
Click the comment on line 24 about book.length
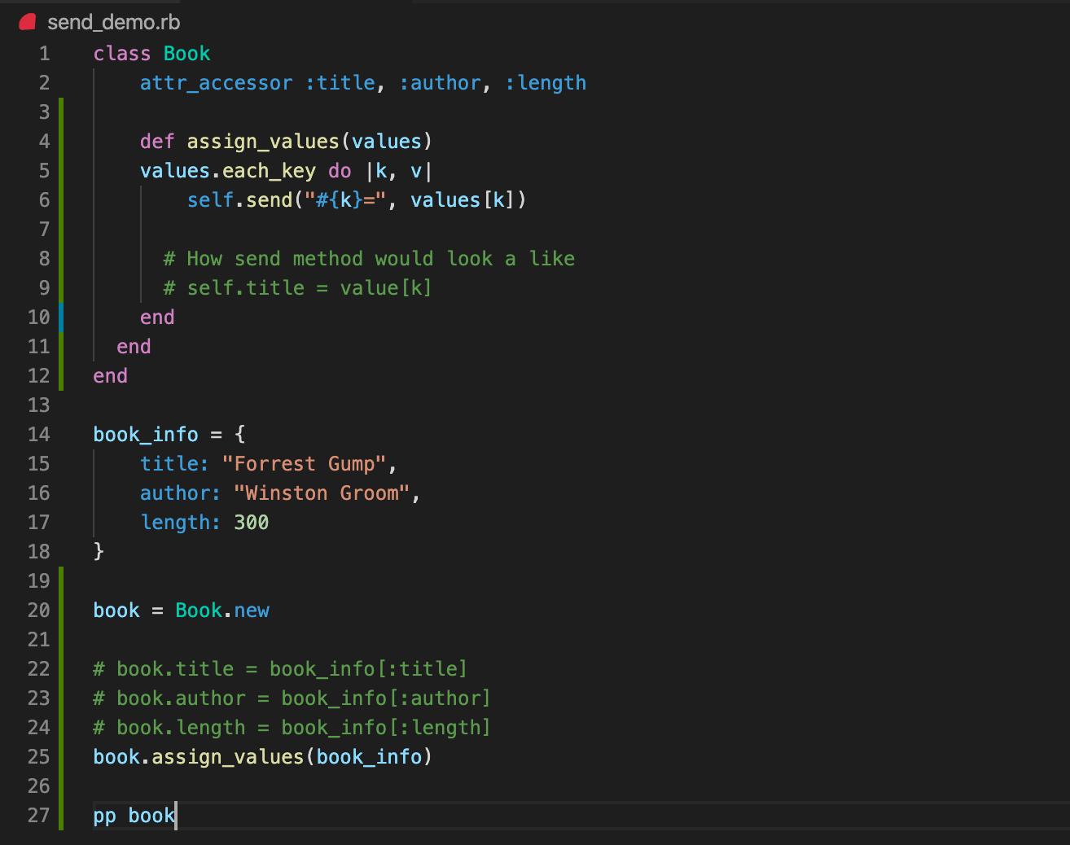(292, 728)
